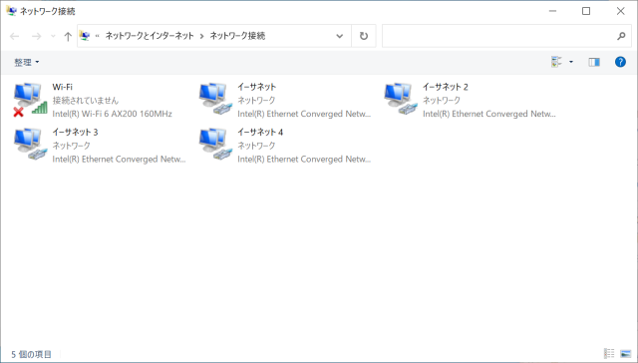Image resolution: width=638 pixels, height=363 pixels.
Task: Select the イーサネット 4 adapter icon
Action: (215, 145)
